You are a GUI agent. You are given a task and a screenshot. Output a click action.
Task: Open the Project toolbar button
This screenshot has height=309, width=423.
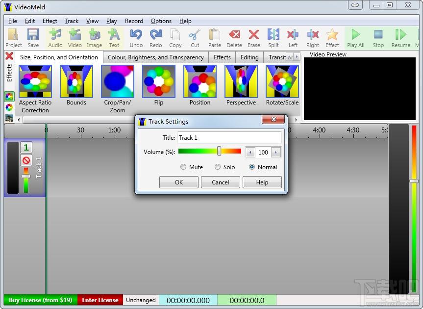(13, 38)
